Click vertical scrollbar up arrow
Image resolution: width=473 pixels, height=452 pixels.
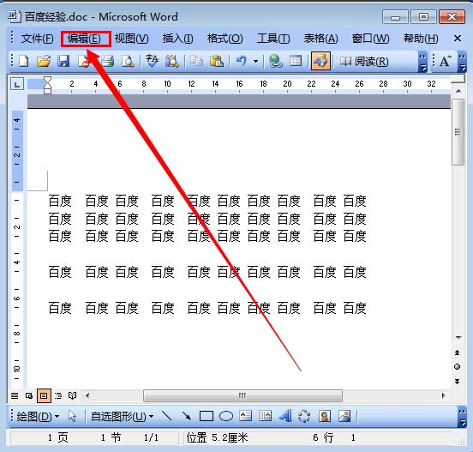458,91
